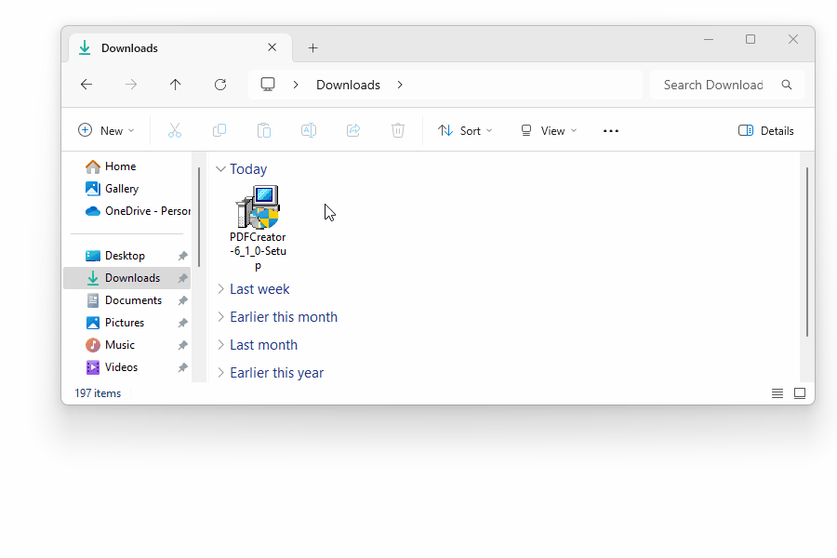
Task: Switch to the Downloads tab
Action: coord(130,47)
